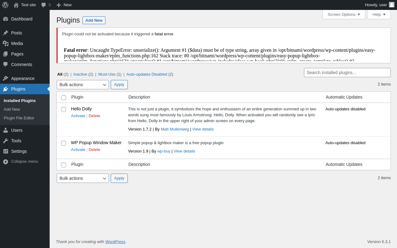The image size is (397, 248).
Task: Check the Hello Dolly plugin checkbox
Action: (x=64, y=109)
